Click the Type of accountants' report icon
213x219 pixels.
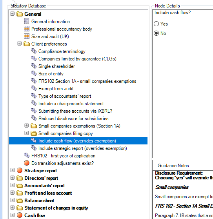(x=34, y=96)
